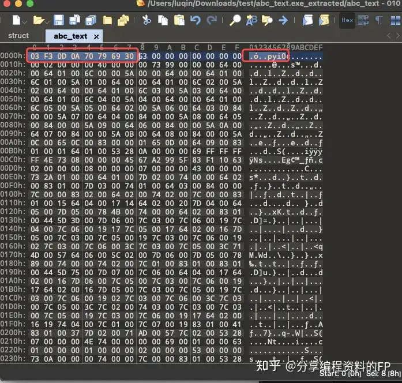Redo the last undone edit
The height and width of the screenshot is (383, 402).
[x=212, y=20]
